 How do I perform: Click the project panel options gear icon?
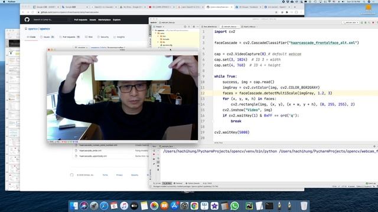(194, 26)
